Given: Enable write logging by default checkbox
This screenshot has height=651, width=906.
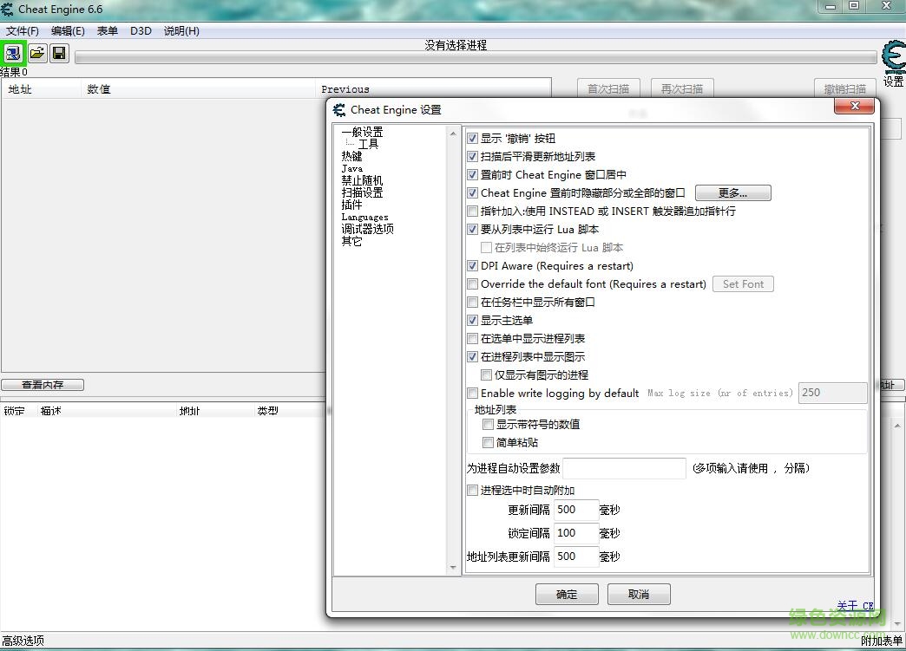Looking at the screenshot, I should (x=473, y=394).
